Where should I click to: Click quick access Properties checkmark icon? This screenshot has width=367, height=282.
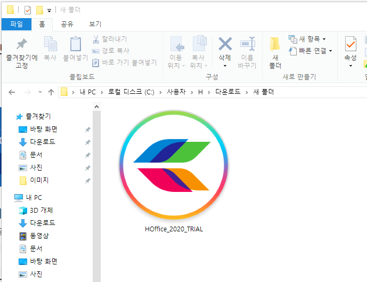click(28, 10)
